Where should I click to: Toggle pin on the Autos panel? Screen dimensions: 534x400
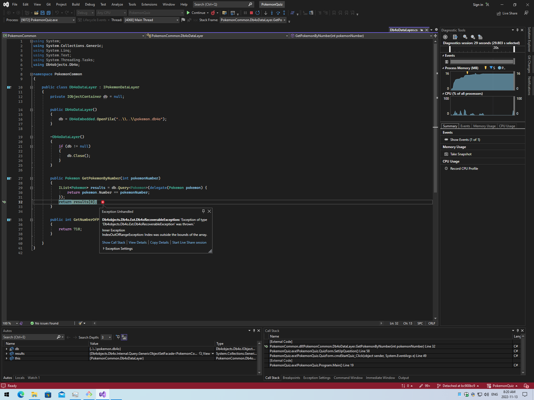tap(254, 331)
